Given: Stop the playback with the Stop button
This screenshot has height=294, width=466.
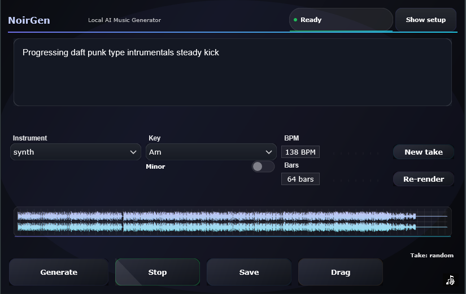Looking at the screenshot, I should [158, 272].
